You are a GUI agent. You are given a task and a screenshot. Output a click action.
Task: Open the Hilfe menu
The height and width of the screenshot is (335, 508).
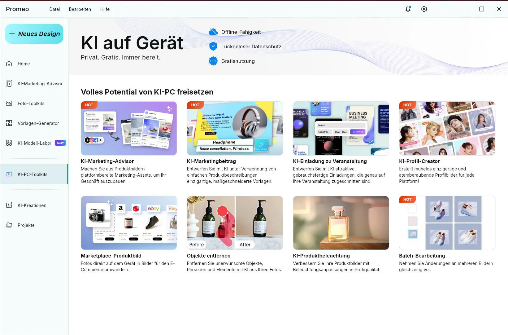click(x=105, y=9)
